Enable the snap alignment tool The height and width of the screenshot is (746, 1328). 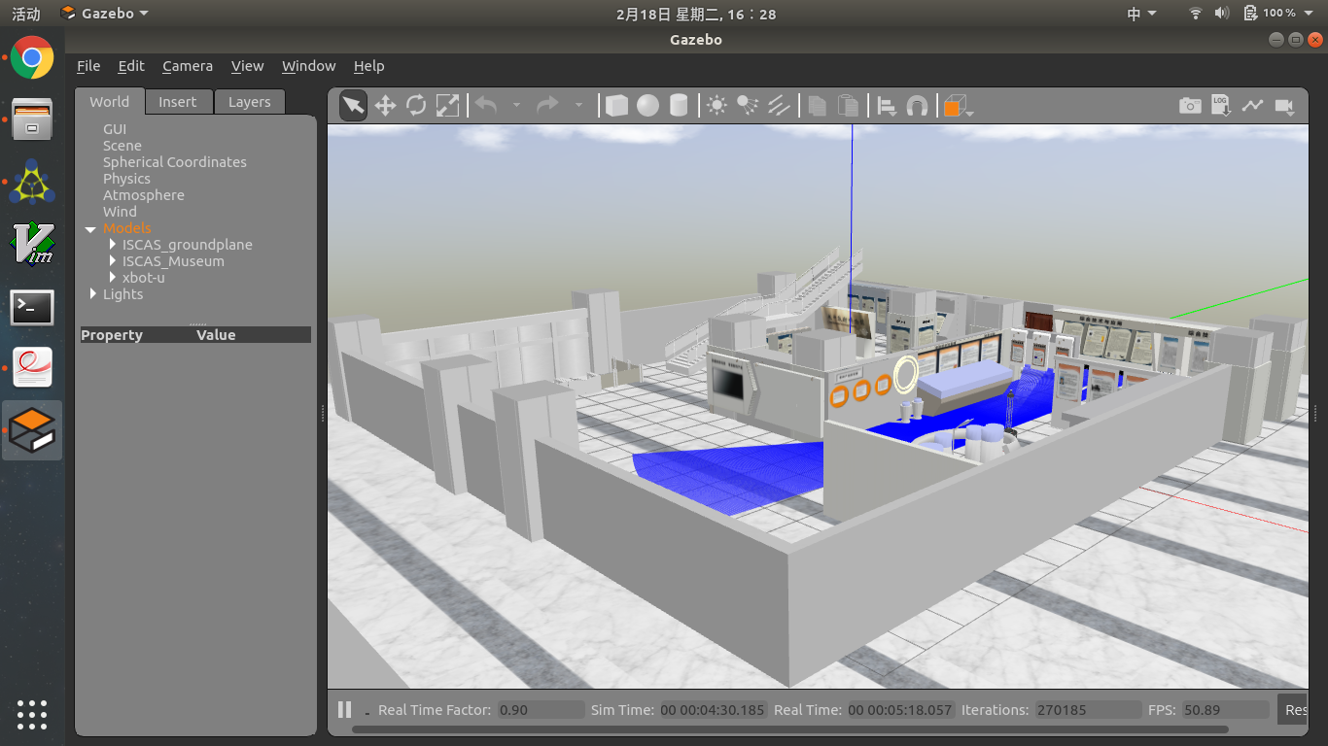tap(917, 105)
